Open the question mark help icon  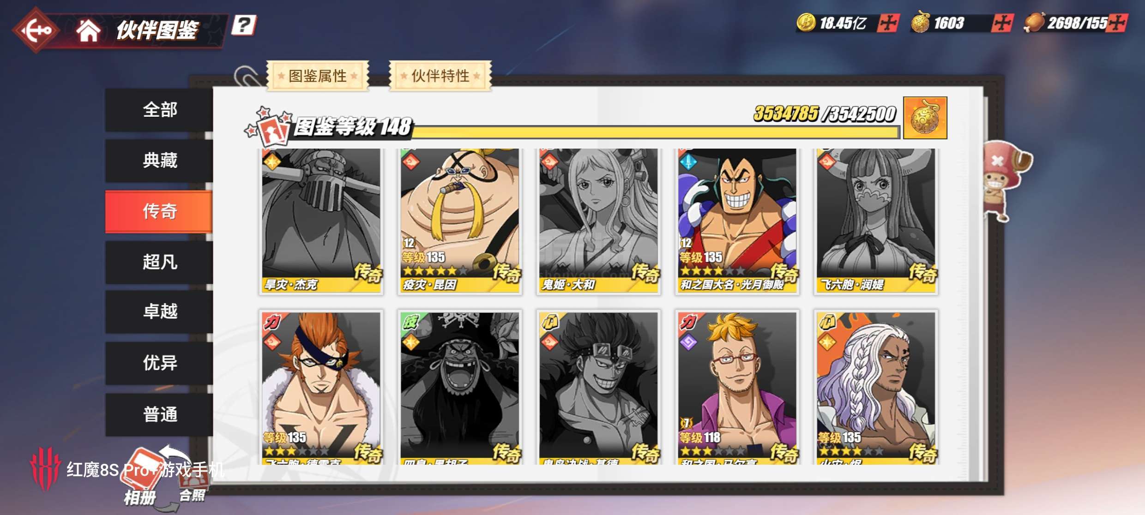(x=243, y=25)
